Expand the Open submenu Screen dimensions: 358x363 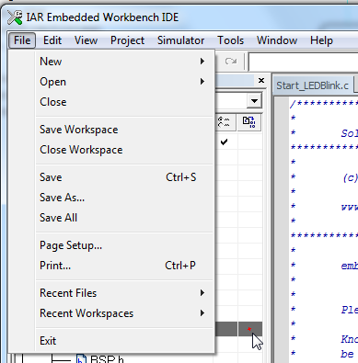pyautogui.click(x=124, y=82)
